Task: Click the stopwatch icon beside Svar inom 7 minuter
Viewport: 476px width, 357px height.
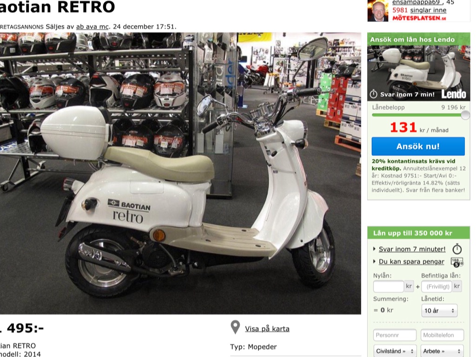Action: 457,249
